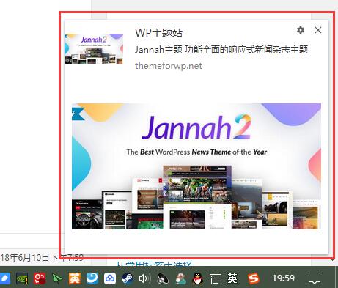This screenshot has width=338, height=288.
Task: Click the blue tag icon at taskbar edge
Action: 4,278
